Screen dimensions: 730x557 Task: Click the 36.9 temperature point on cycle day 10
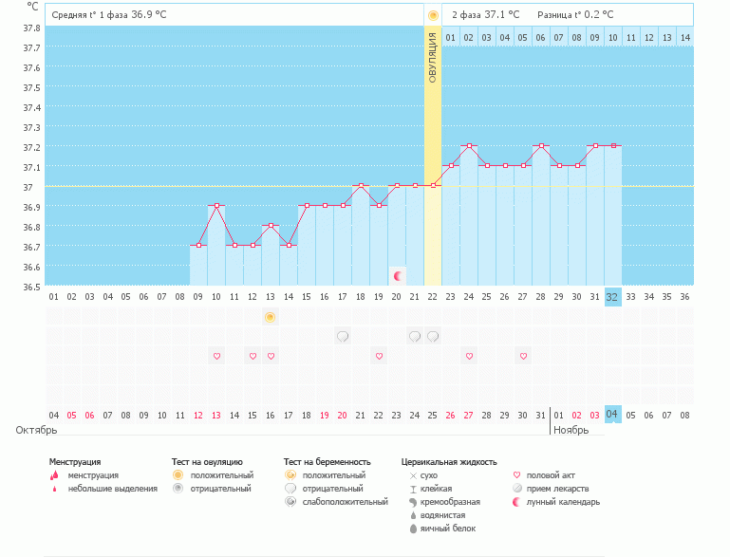coord(216,206)
